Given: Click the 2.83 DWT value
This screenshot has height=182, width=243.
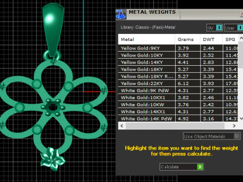Looking at the screenshot, I should coord(209,63).
